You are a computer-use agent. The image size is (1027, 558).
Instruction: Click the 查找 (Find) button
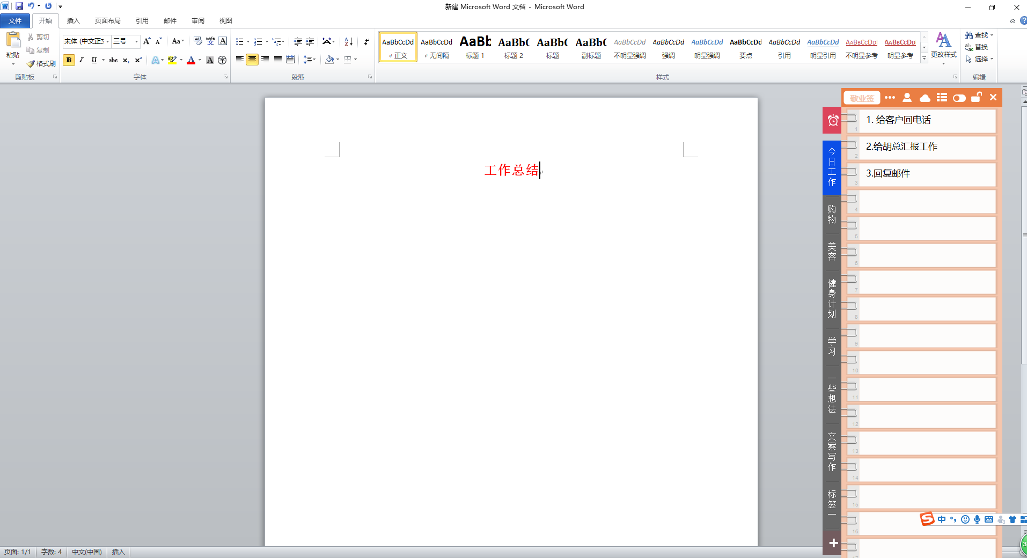979,35
